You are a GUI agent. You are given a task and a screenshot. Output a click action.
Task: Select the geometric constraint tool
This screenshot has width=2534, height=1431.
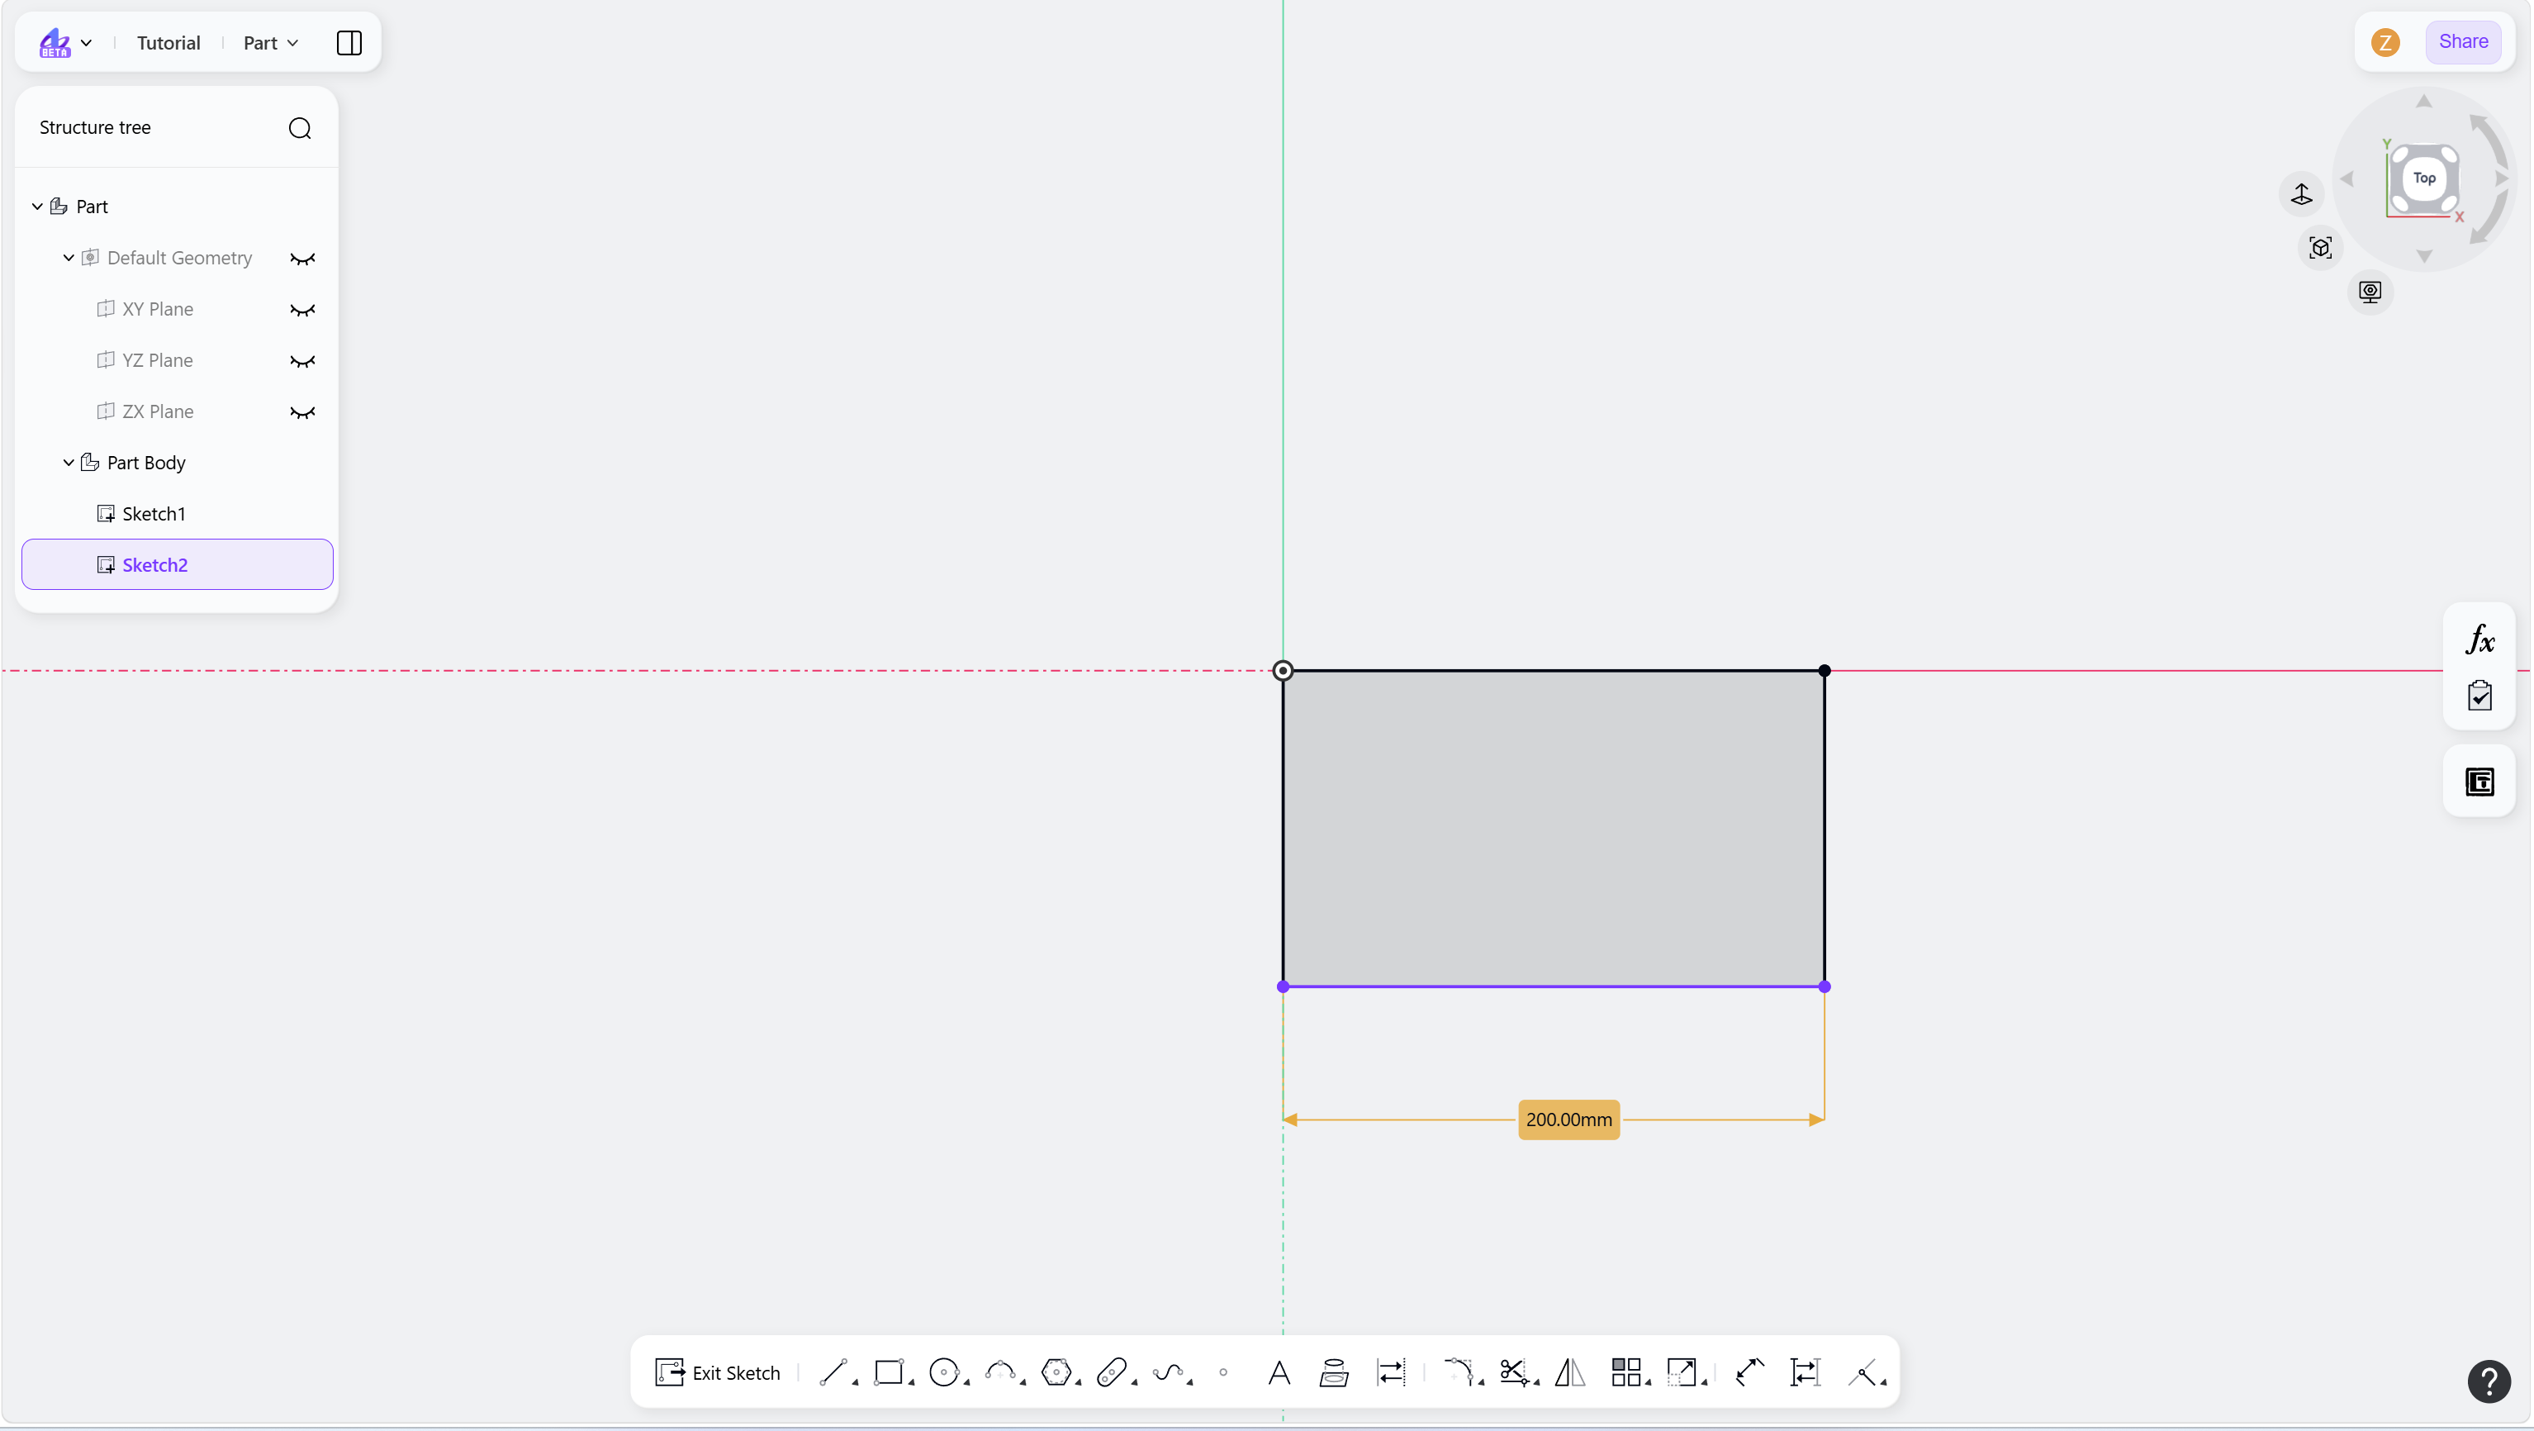1863,1372
